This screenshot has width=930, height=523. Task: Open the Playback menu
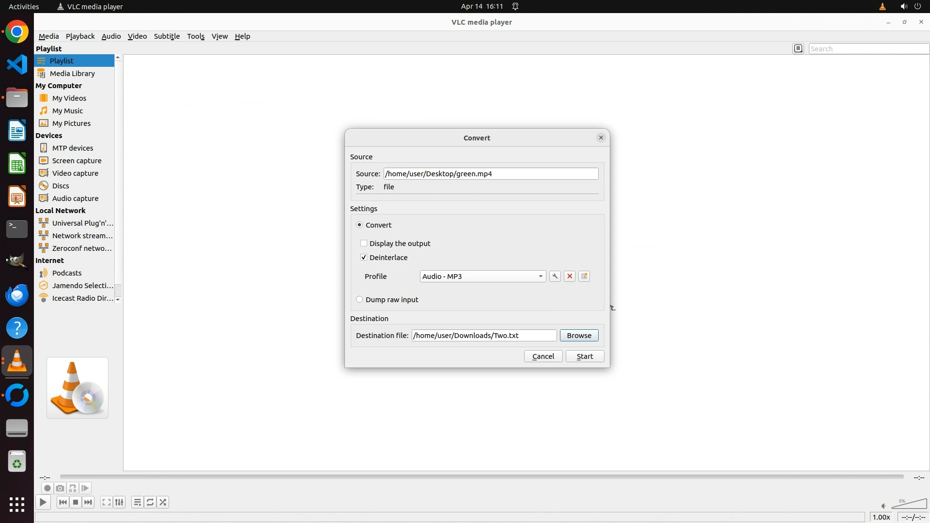point(80,36)
